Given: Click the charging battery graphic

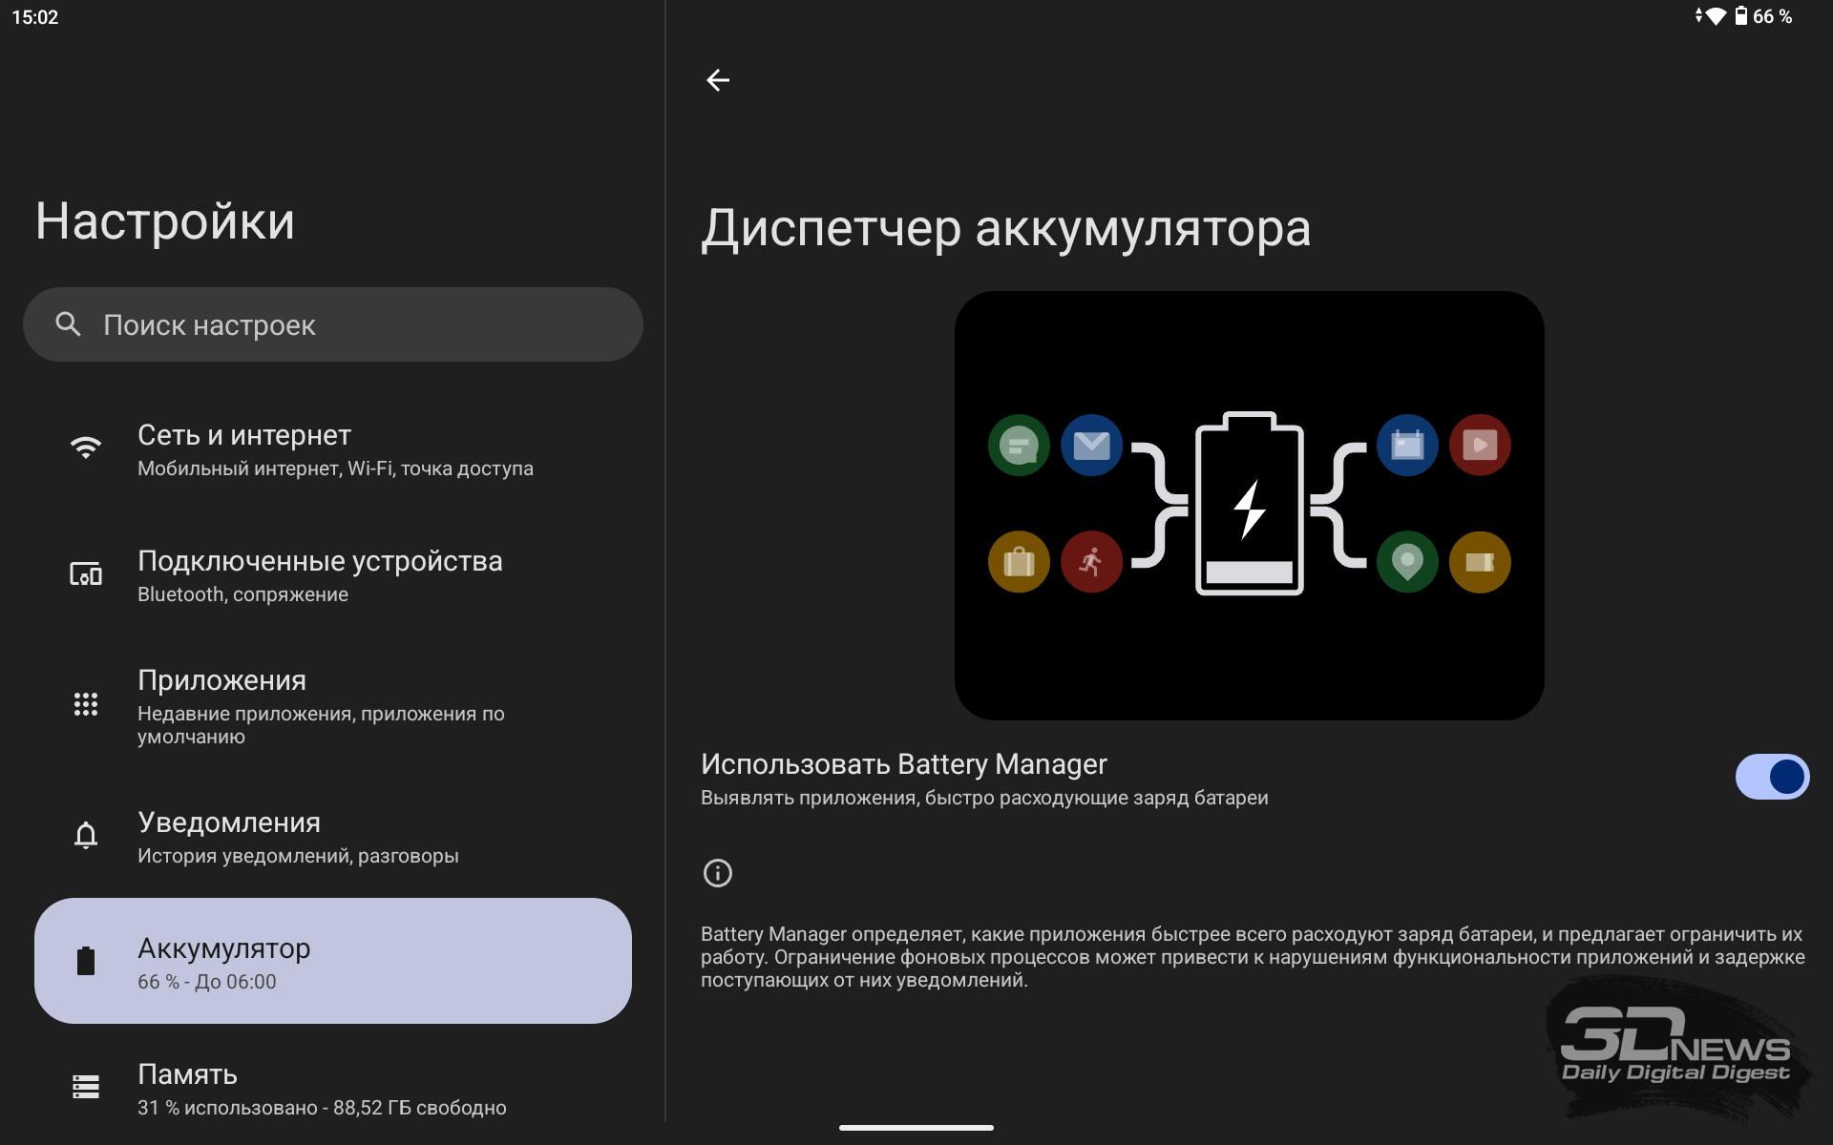Looking at the screenshot, I should pyautogui.click(x=1249, y=503).
